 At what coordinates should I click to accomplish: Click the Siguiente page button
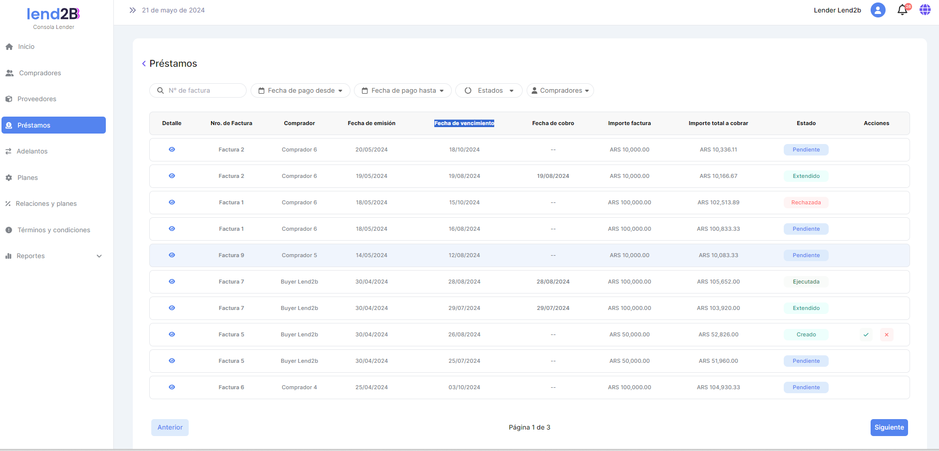[x=889, y=428]
